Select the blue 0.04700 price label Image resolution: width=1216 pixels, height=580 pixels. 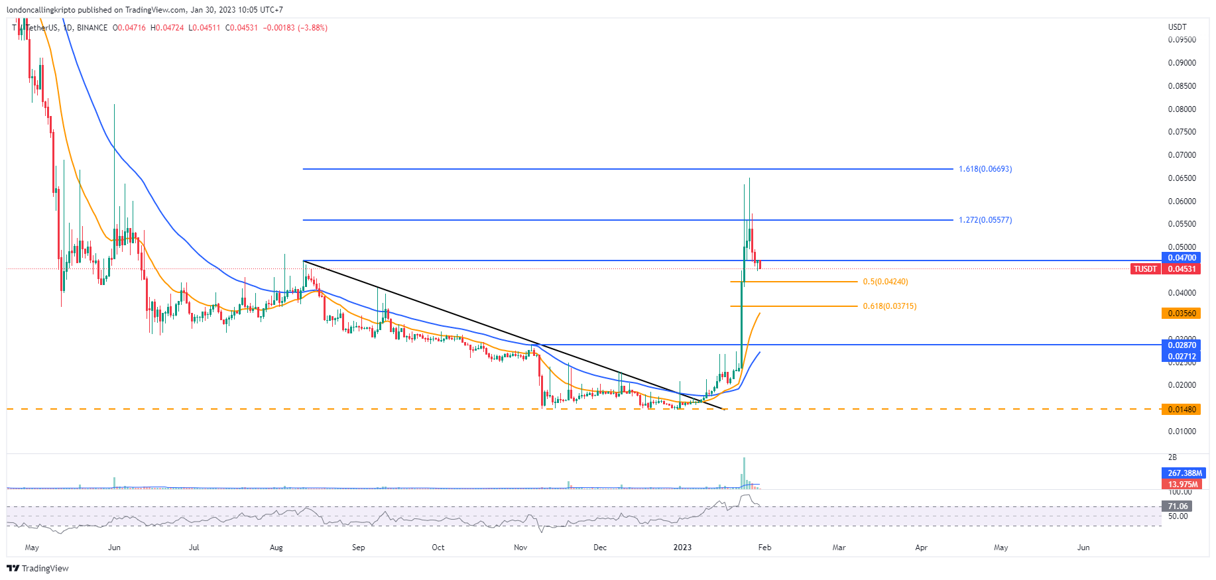tap(1181, 258)
